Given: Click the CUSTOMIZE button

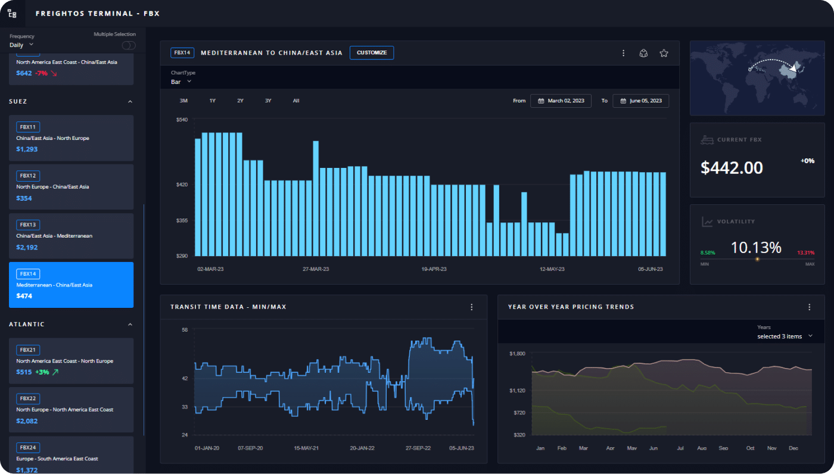Looking at the screenshot, I should (372, 53).
